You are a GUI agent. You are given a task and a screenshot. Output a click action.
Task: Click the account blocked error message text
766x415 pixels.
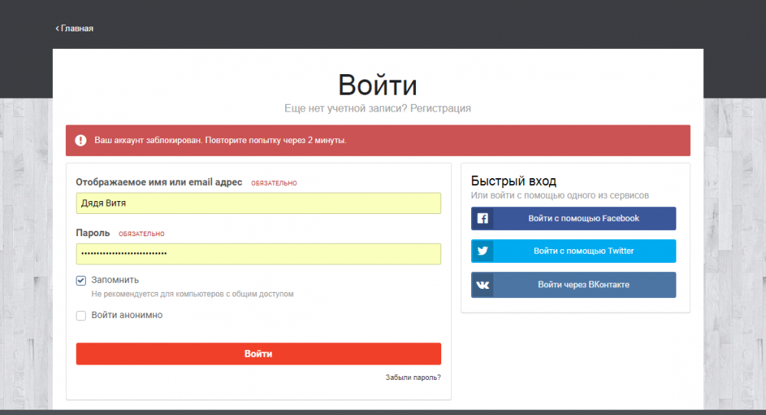220,141
